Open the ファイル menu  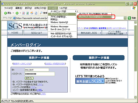pyautogui.click(x=8, y=8)
